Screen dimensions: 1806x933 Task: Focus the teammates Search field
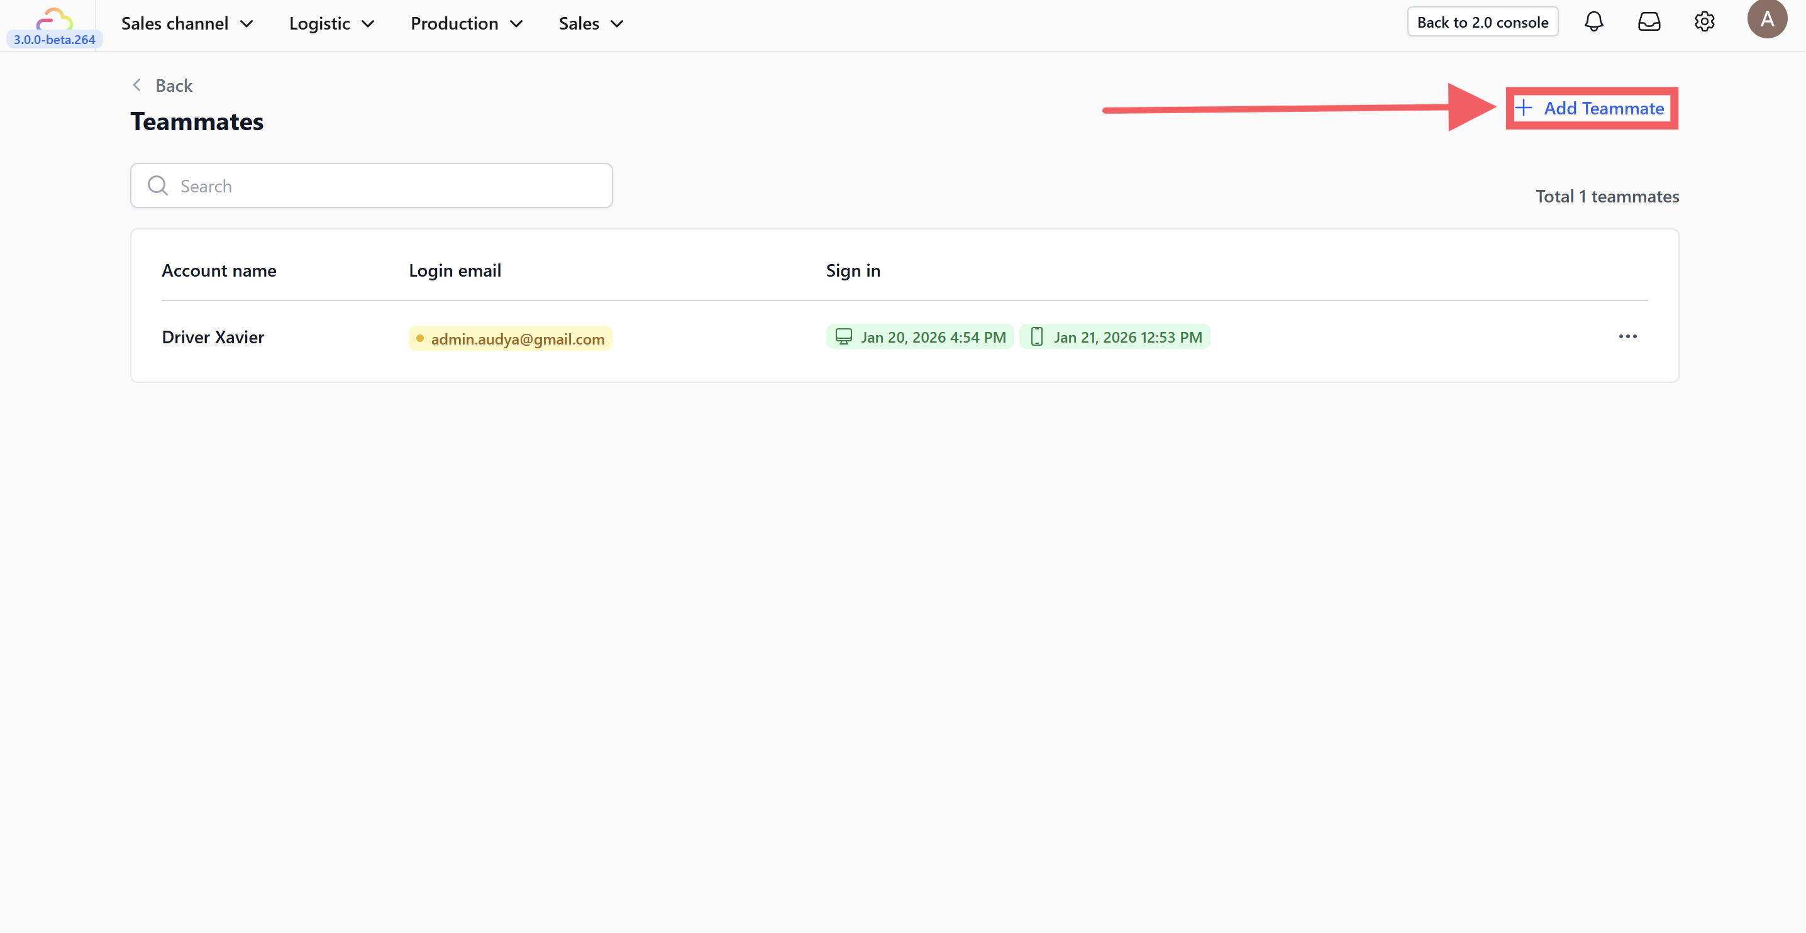pyautogui.click(x=385, y=185)
